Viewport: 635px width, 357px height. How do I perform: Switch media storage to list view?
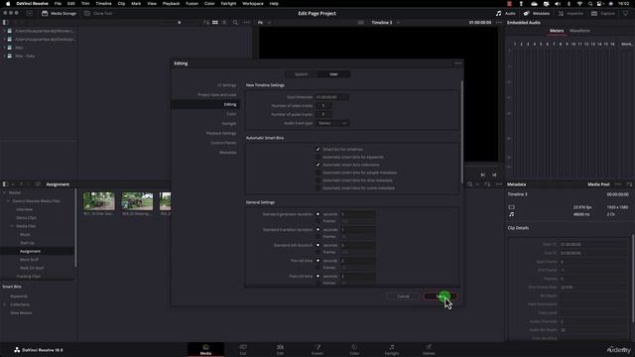pyautogui.click(x=224, y=22)
